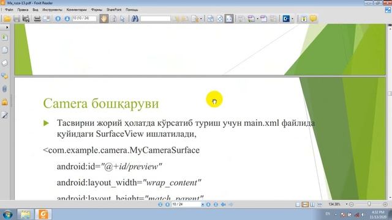Click the system tray clock

click(378, 215)
